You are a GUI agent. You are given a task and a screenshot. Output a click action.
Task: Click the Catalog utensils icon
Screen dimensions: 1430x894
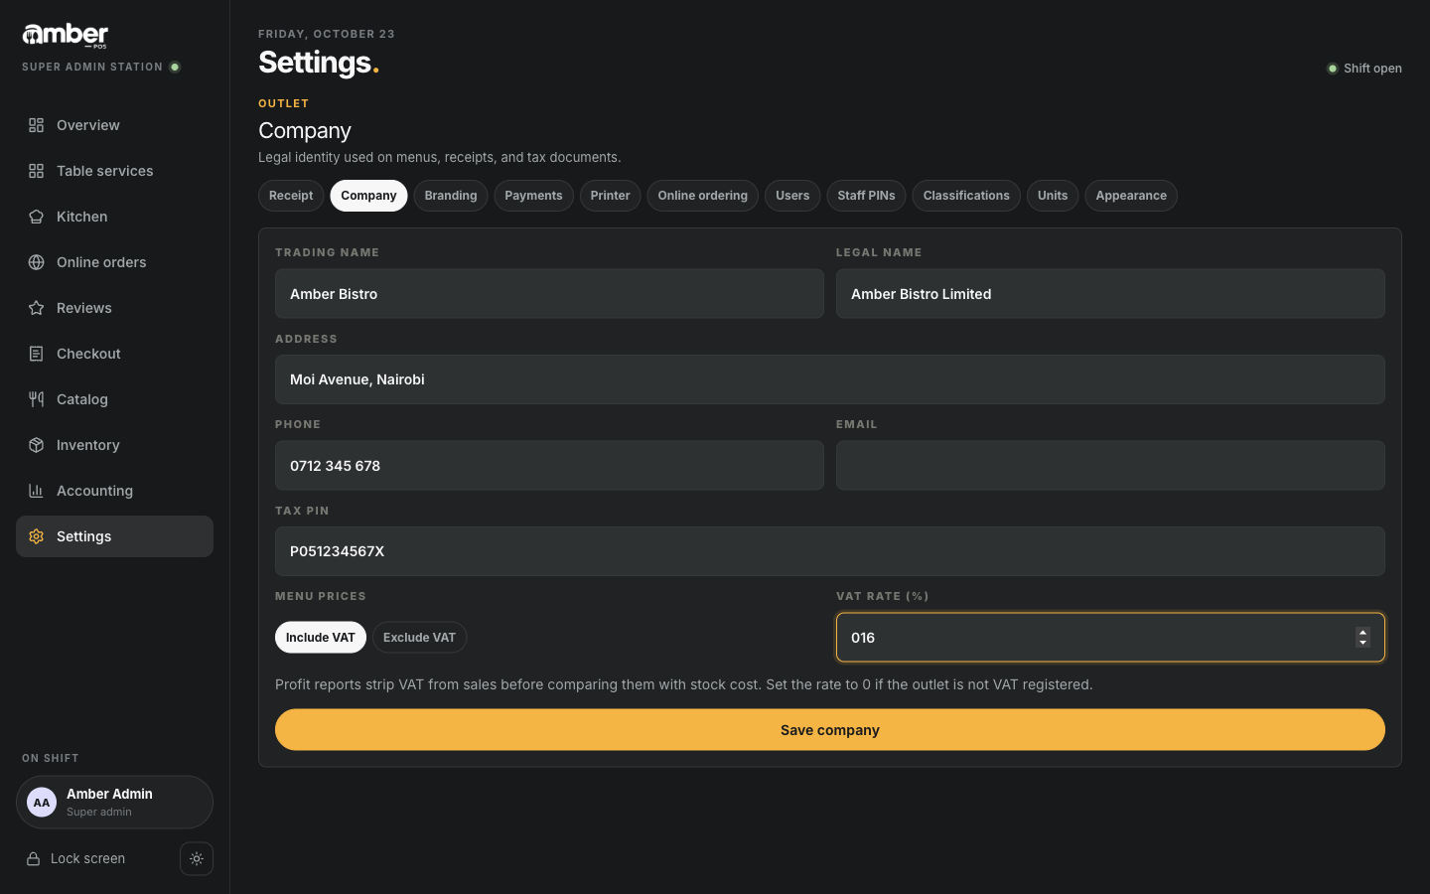(x=36, y=399)
